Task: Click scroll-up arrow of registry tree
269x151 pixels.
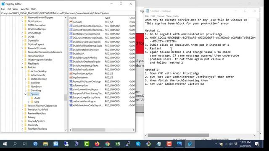Action: (x=66, y=18)
